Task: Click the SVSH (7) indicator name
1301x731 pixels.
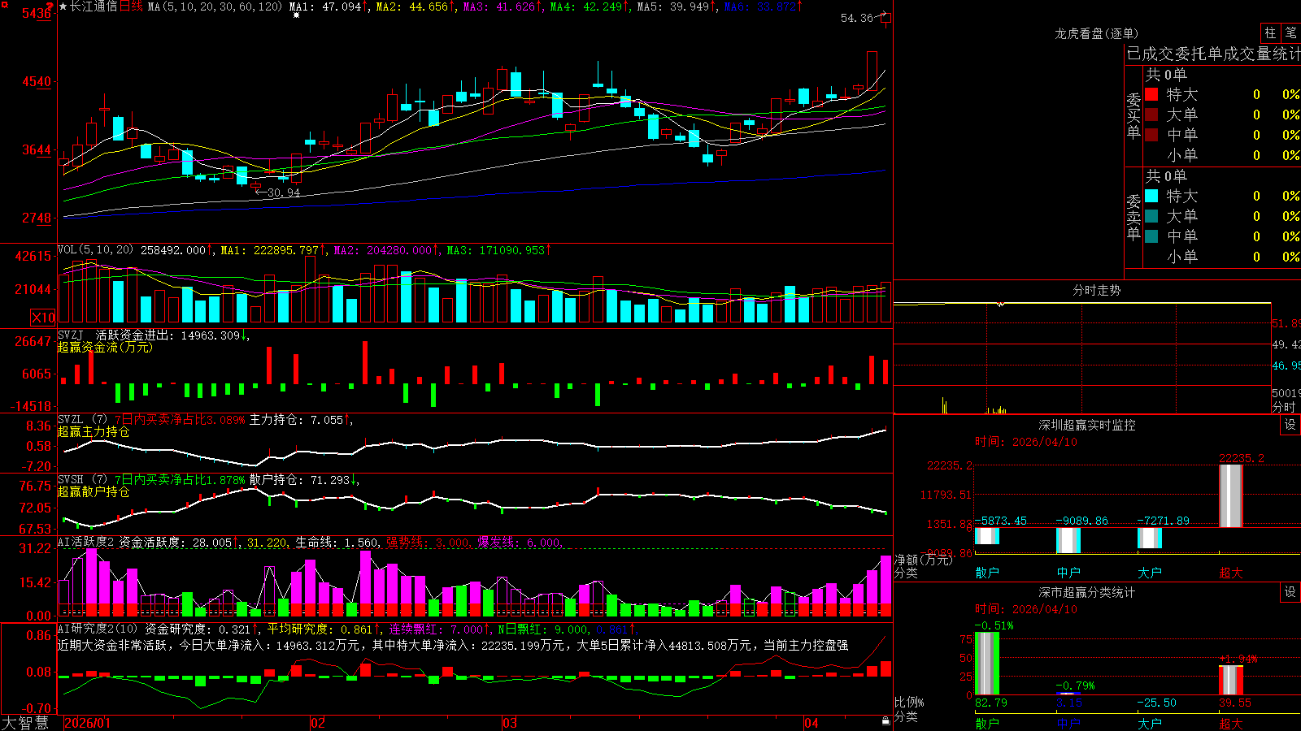Action: 82,479
